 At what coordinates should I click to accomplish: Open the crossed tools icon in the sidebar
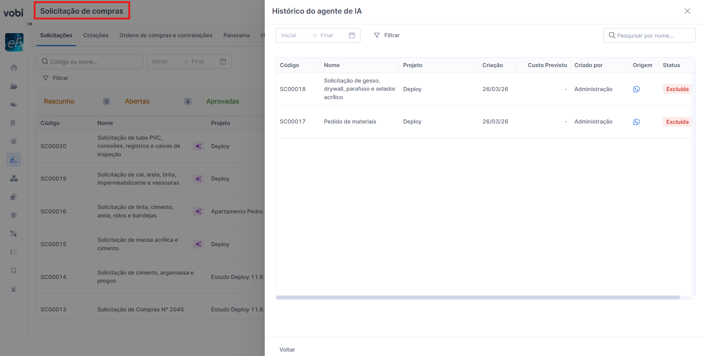point(14,234)
